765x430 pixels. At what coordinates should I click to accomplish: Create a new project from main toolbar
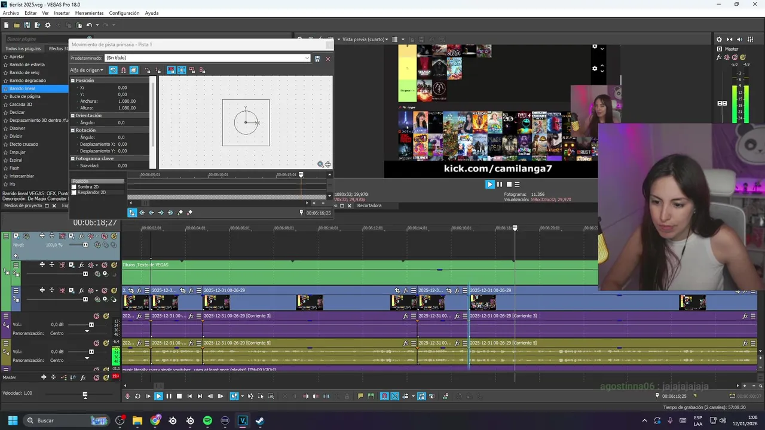coord(7,25)
